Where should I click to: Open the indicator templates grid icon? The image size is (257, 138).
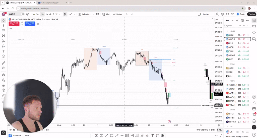click(98, 14)
